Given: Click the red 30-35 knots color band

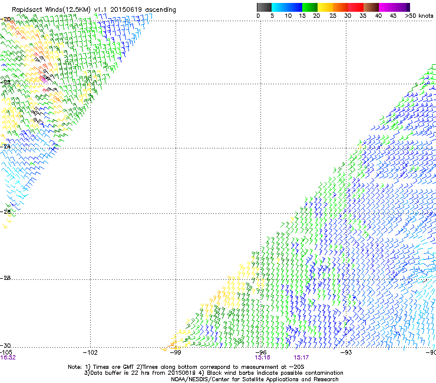Looking at the screenshot, I should pos(356,7).
